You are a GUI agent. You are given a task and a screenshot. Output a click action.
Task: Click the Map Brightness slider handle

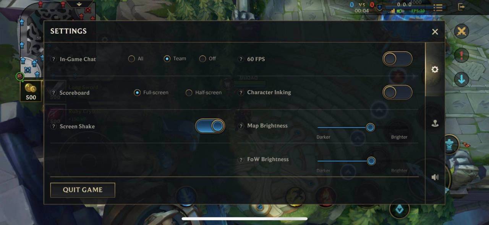pos(370,128)
